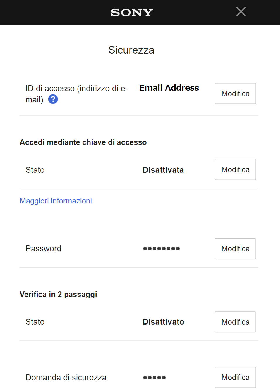Click the masked security question answer dots

tap(154, 378)
